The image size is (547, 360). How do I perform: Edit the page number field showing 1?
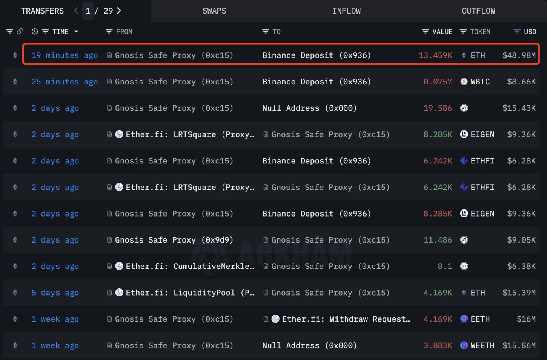(x=88, y=11)
